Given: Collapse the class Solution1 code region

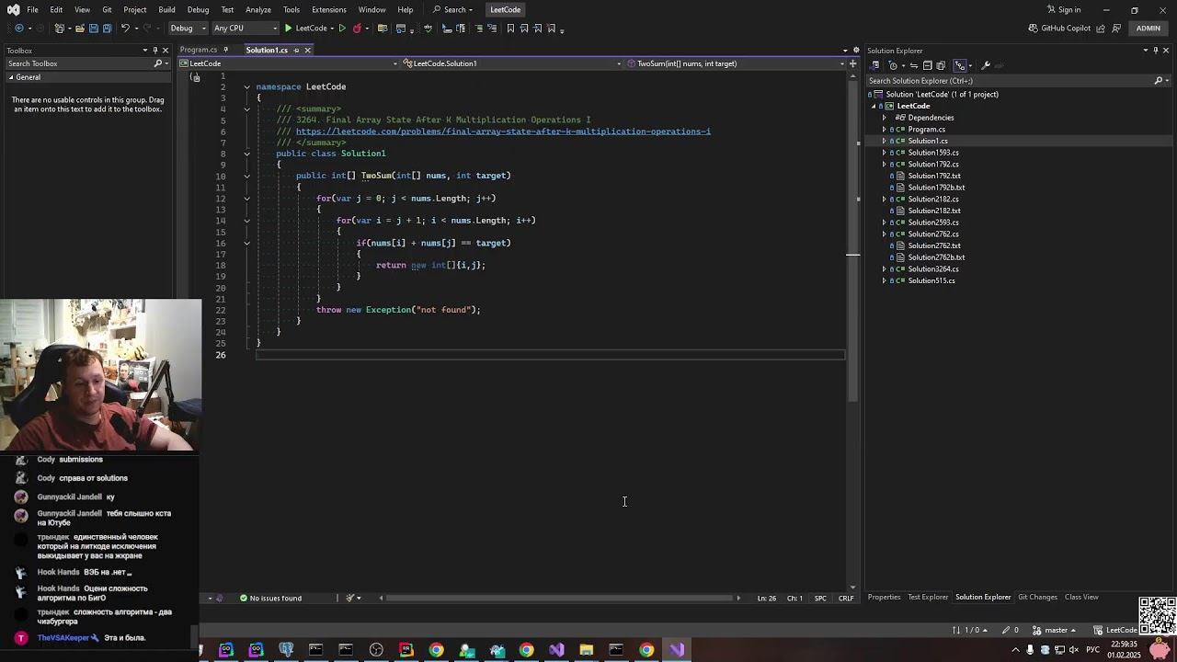Looking at the screenshot, I should [x=246, y=154].
